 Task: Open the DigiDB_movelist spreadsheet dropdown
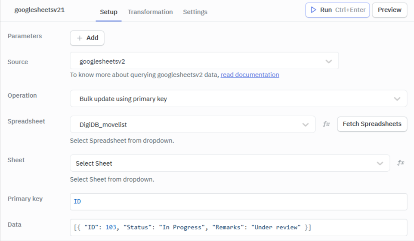click(x=192, y=124)
